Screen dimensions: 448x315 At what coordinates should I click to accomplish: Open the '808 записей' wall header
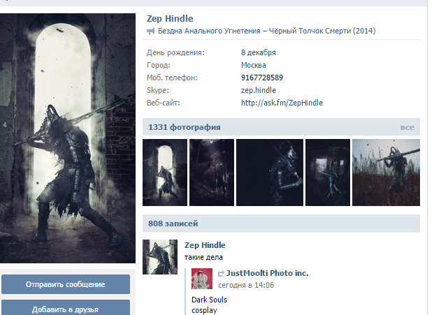pos(173,224)
